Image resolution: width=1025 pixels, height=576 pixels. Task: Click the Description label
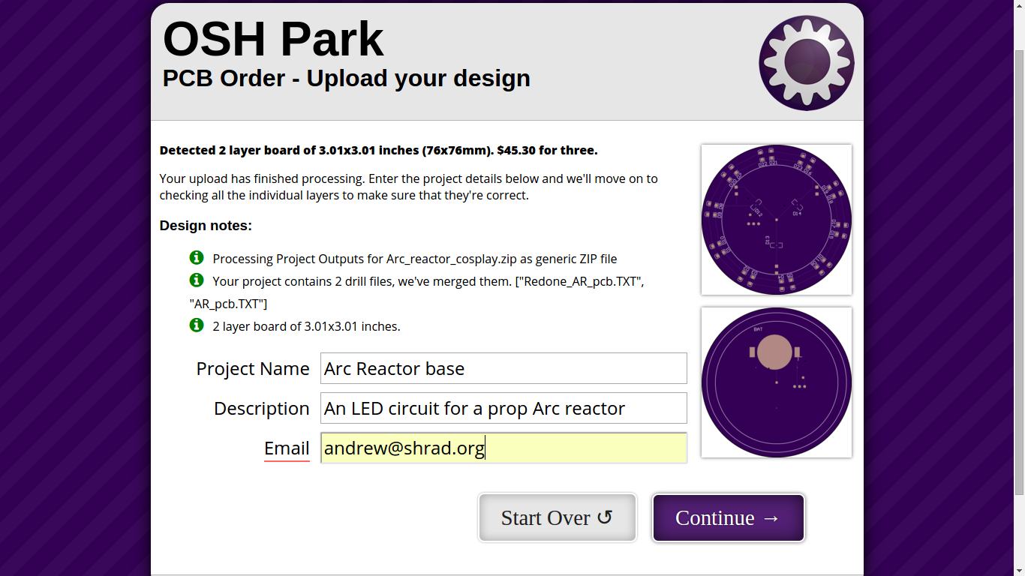tap(262, 408)
